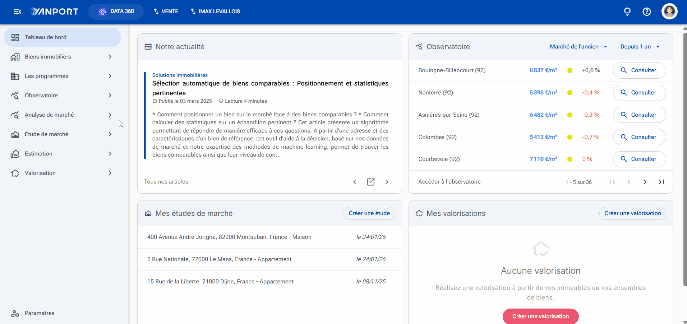Open article in new window icon

(x=371, y=182)
